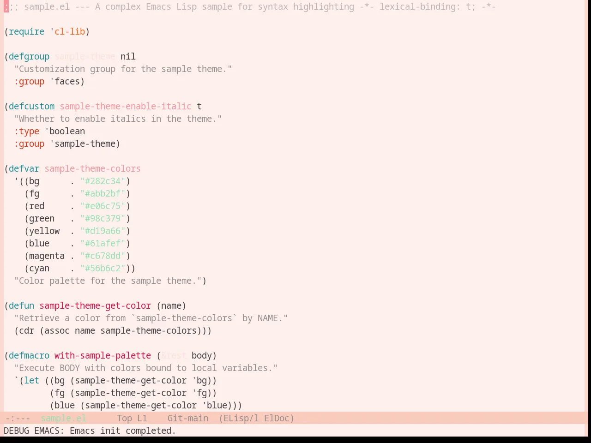
Task: Click the with-sample-palette macro name
Action: pos(103,355)
